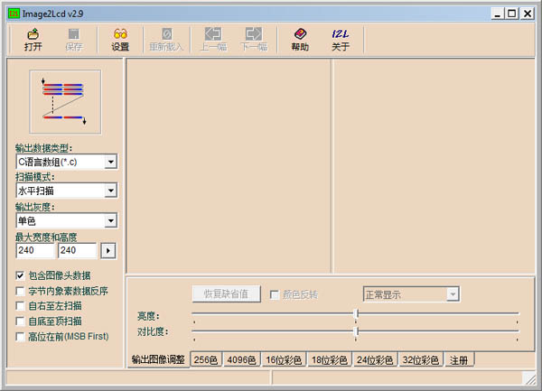This screenshot has height=391, width=542.
Task: Open an image with the 打开 icon
Action: tap(33, 40)
